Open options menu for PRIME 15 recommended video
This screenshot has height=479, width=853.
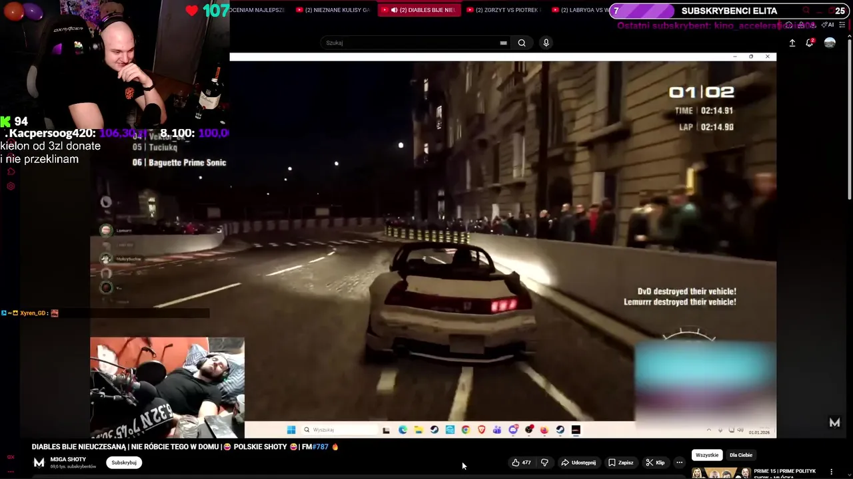[831, 472]
